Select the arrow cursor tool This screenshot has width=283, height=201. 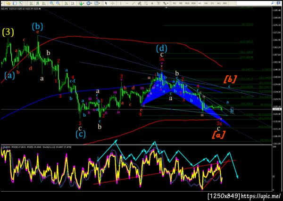[x=106, y=3]
